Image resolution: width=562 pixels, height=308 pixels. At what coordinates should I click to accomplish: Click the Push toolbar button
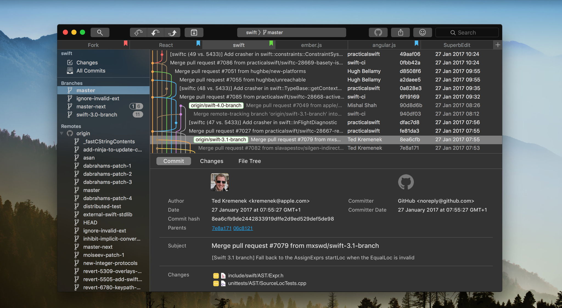click(x=172, y=32)
